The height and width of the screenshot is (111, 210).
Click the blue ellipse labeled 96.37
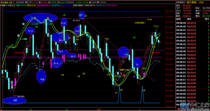(73, 56)
